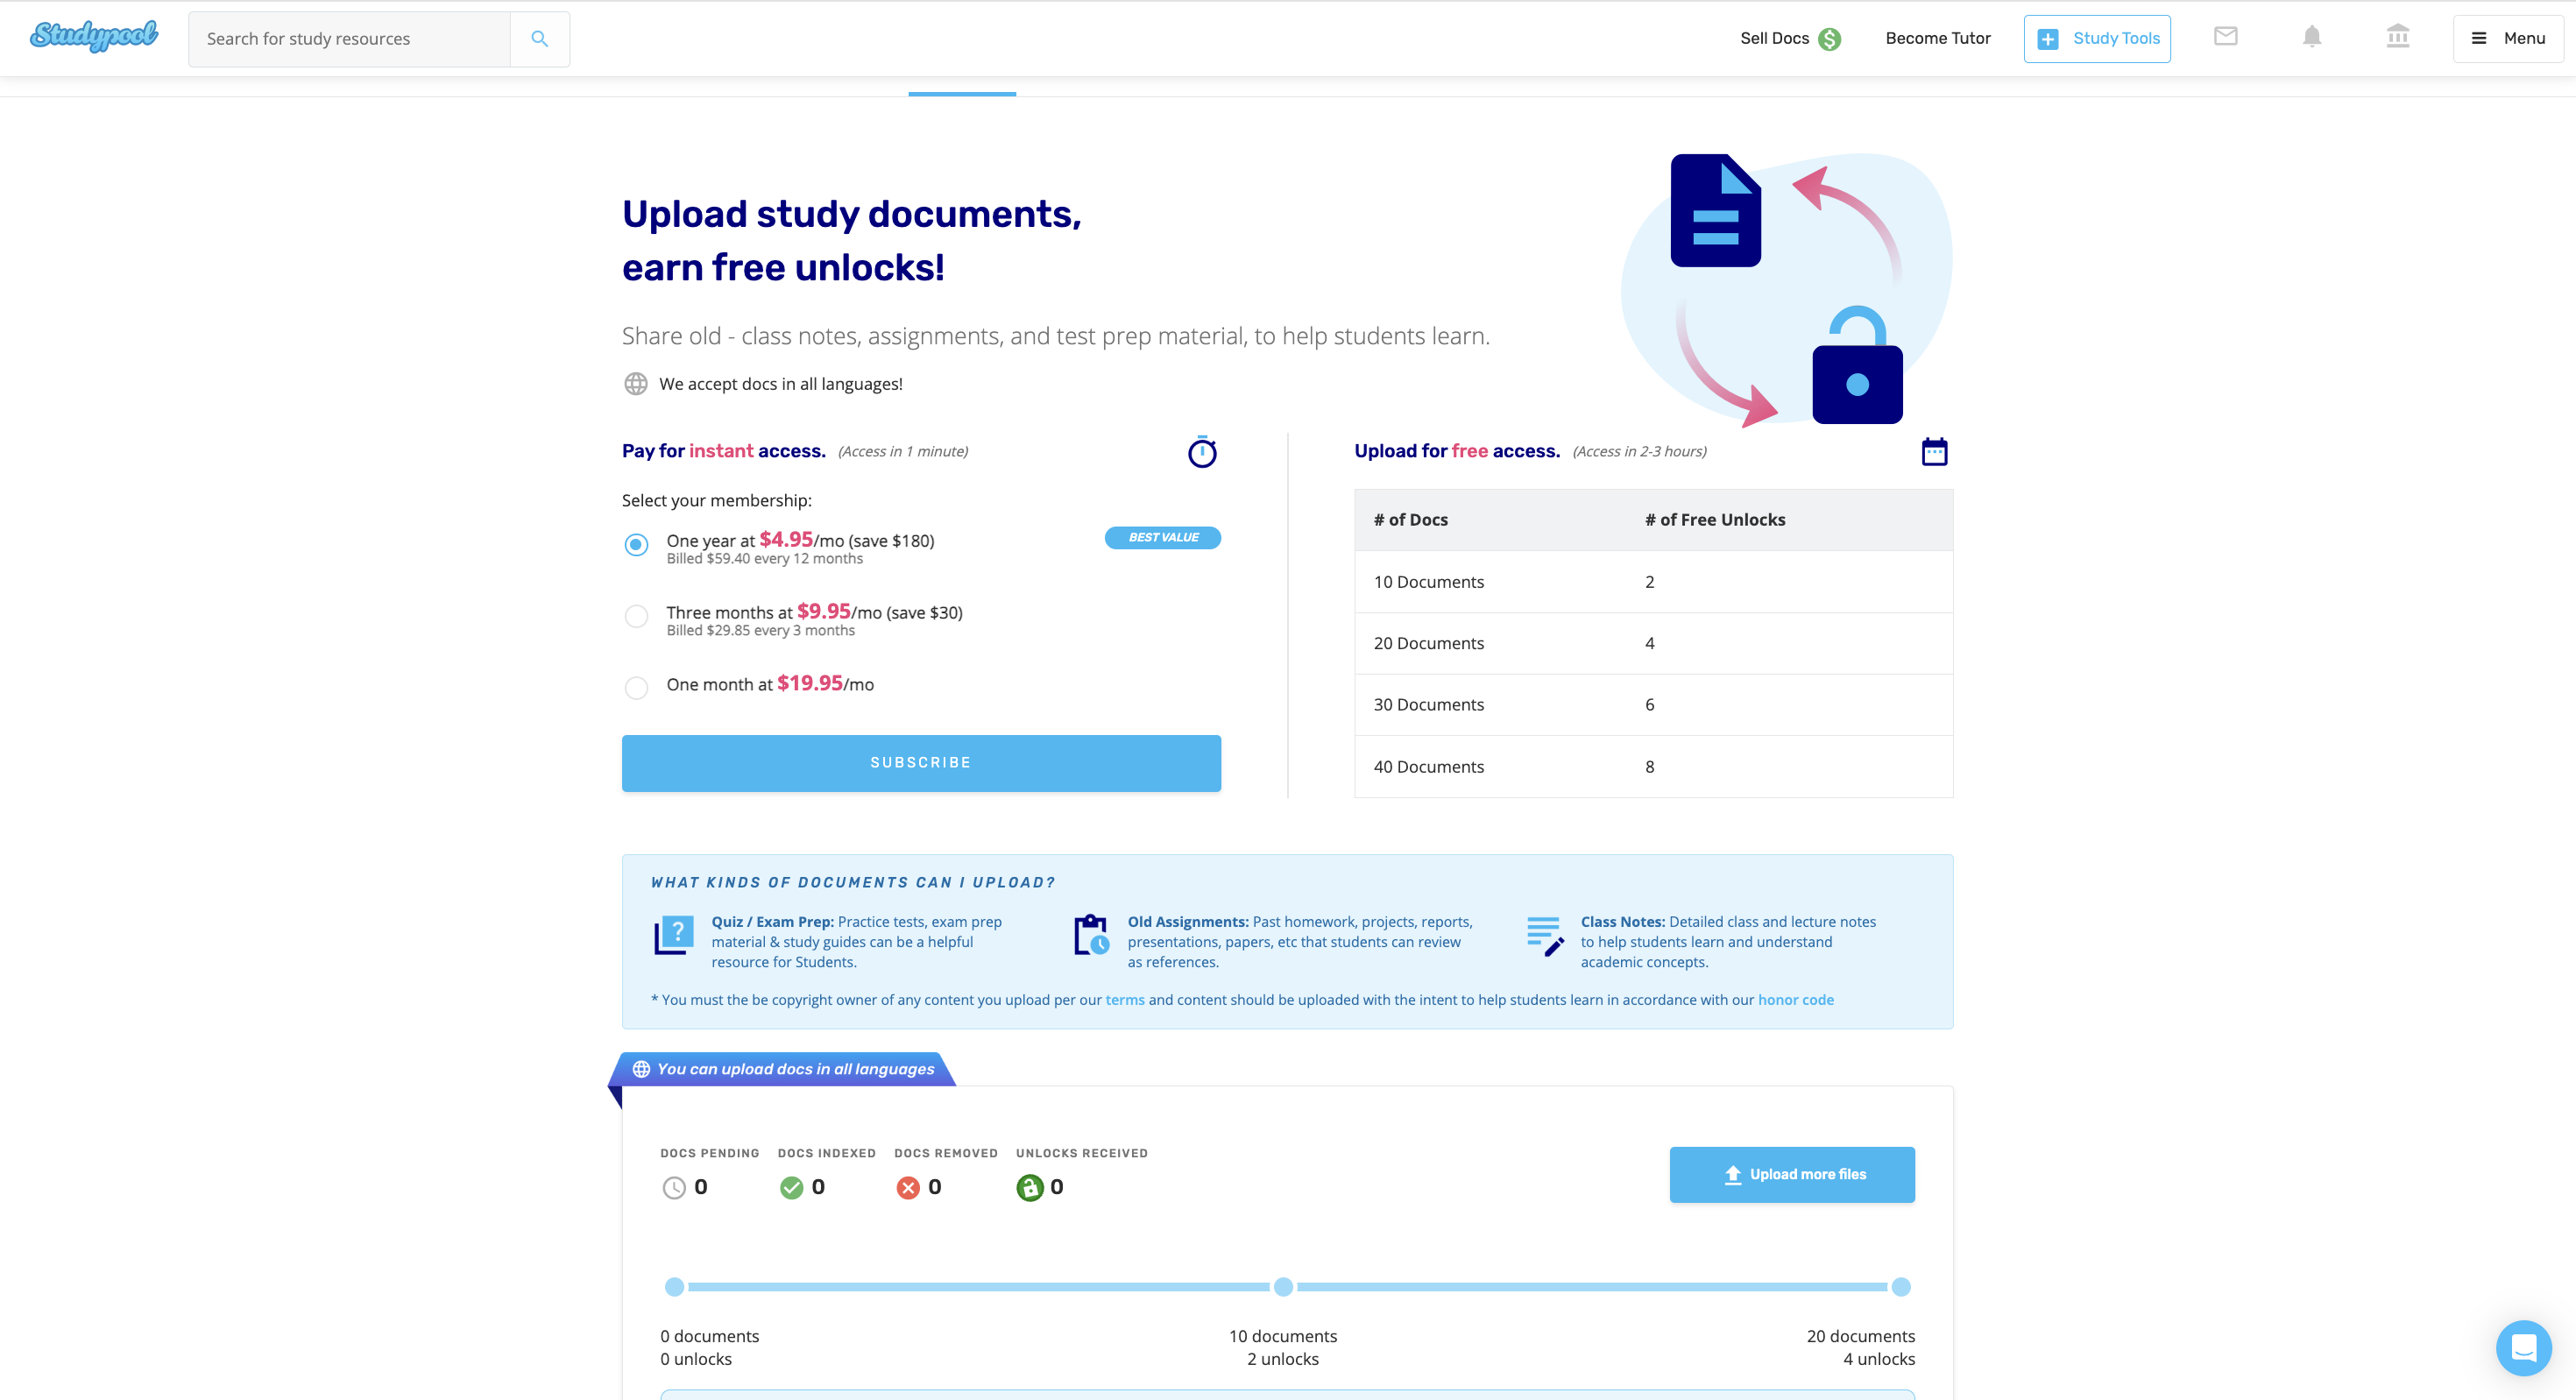Click the notification bell icon

click(2312, 38)
